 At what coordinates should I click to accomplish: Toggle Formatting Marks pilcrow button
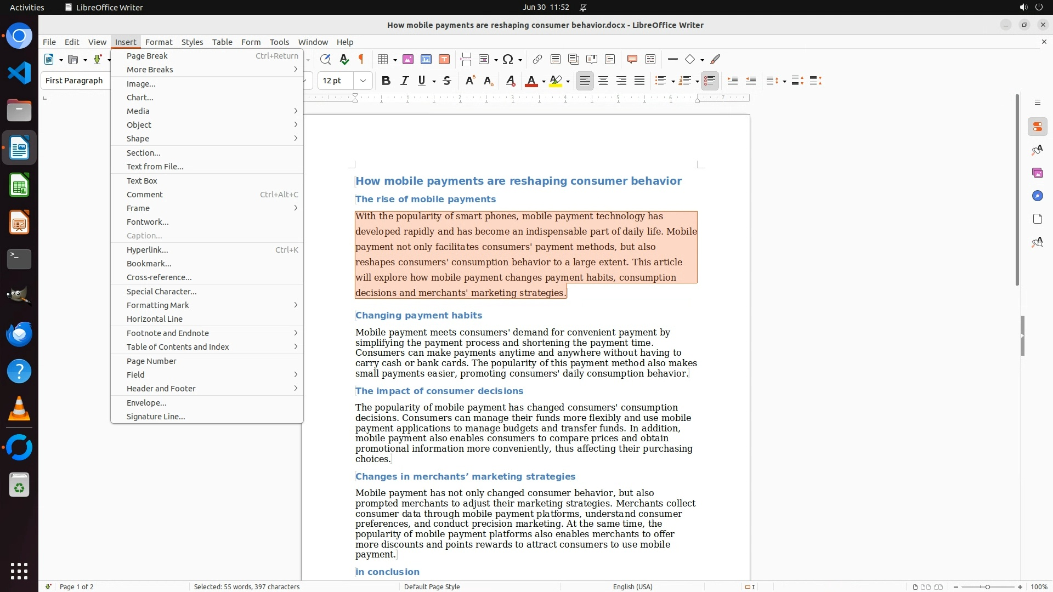361,60
